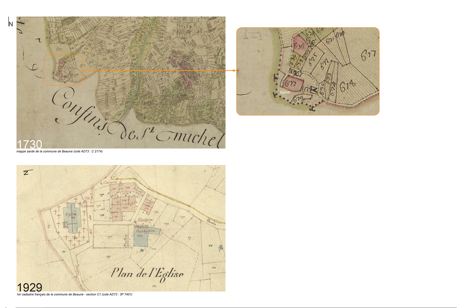Click the 1er cadastre français caption text

(74, 294)
